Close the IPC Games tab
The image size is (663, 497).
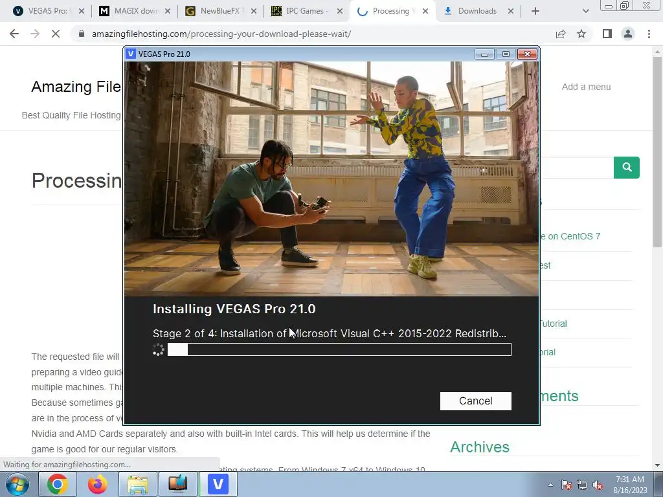[339, 11]
